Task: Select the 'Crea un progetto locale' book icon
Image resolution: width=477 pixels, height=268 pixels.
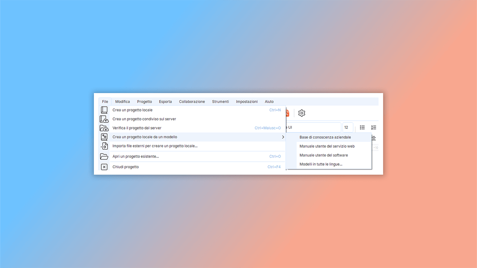Action: click(x=104, y=110)
